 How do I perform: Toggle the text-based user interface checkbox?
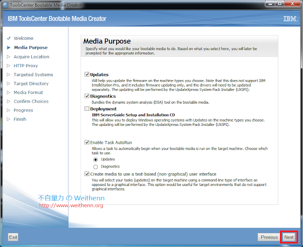87,174
